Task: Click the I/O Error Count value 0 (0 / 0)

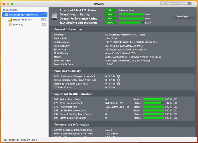Action: click(x=110, y=87)
